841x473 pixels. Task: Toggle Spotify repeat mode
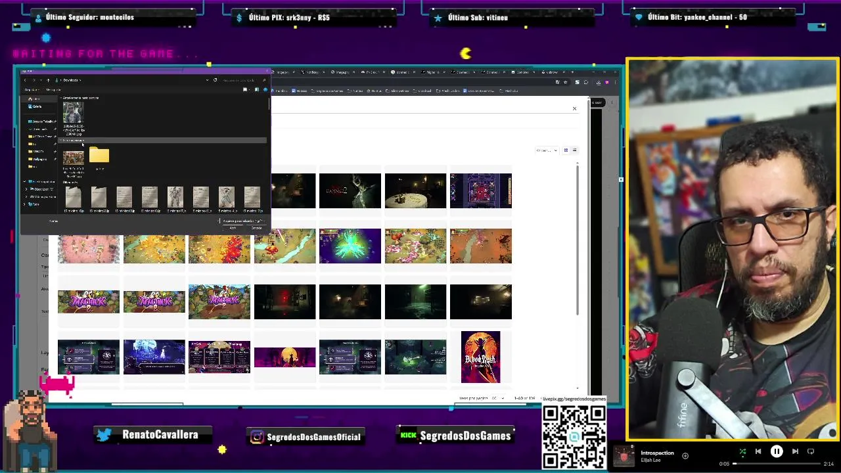[x=811, y=451]
